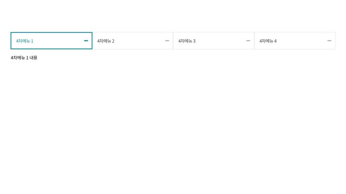346x194 pixels.
Task: Click the 4차메뉴 4 label text
Action: coord(268,41)
